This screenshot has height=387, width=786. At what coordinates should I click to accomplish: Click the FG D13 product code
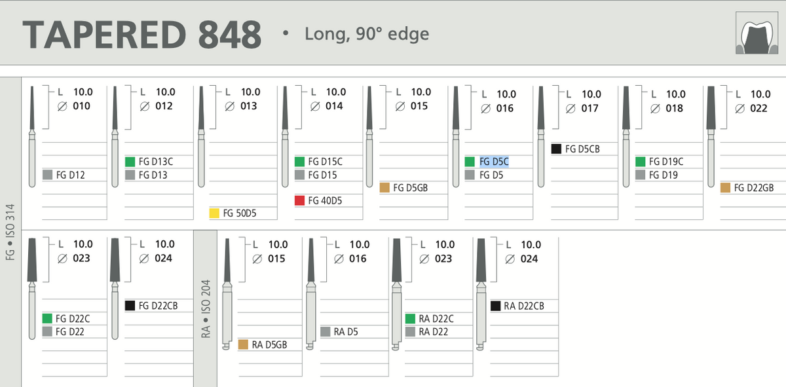click(x=153, y=175)
